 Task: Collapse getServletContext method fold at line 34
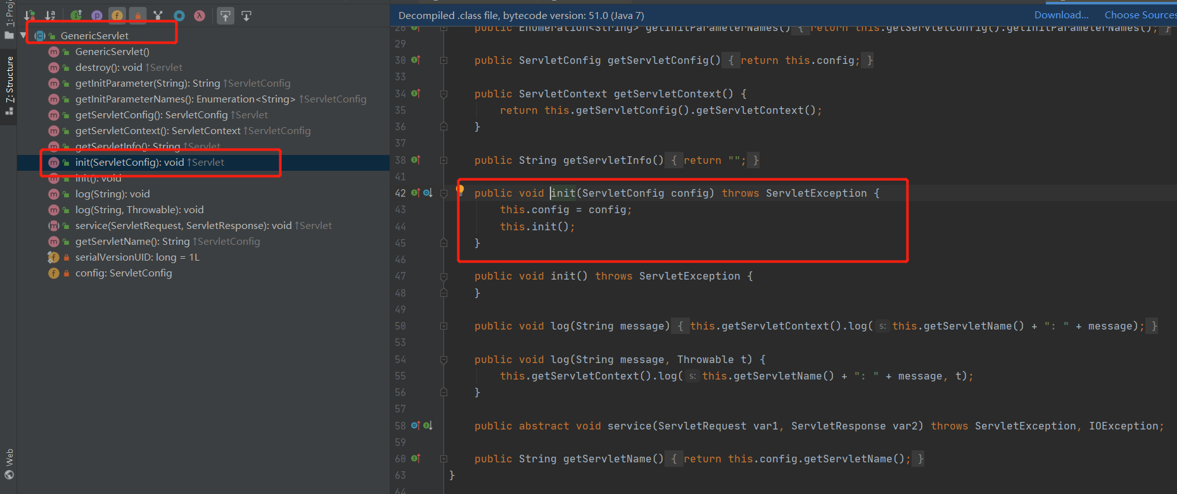[x=444, y=94]
